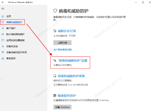Click the 病毒和威胁防护 page heading text

tap(73, 11)
